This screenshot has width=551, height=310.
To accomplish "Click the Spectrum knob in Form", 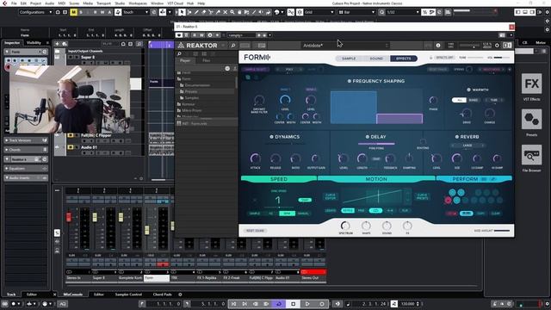I will (345, 226).
